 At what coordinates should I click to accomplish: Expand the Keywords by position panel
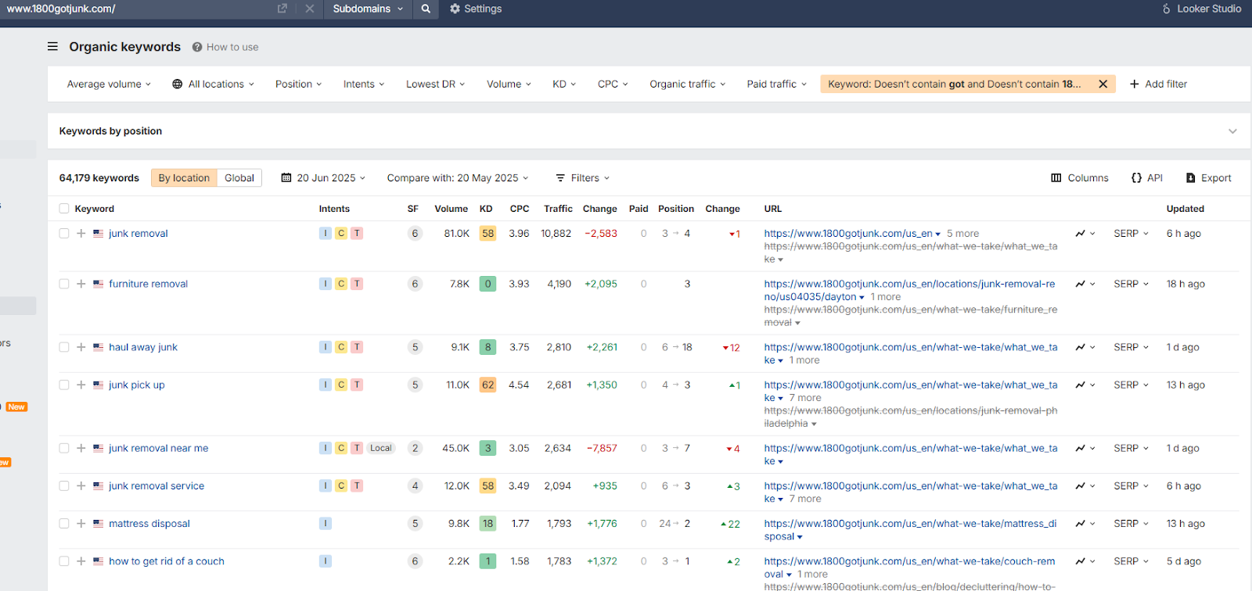1232,131
